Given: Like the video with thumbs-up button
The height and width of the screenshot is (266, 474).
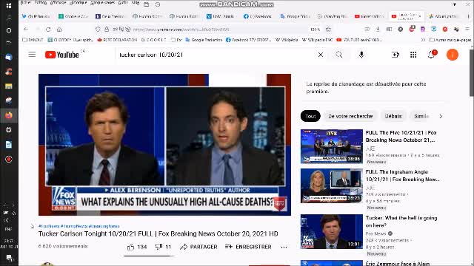Looking at the screenshot, I should (137, 247).
